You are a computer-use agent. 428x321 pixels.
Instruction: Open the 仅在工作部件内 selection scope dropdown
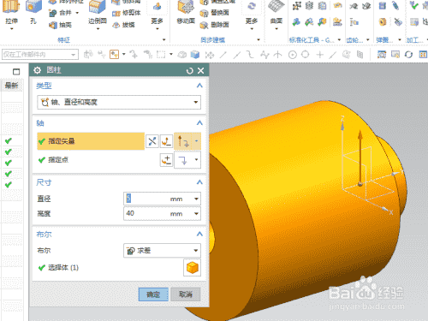(40, 54)
